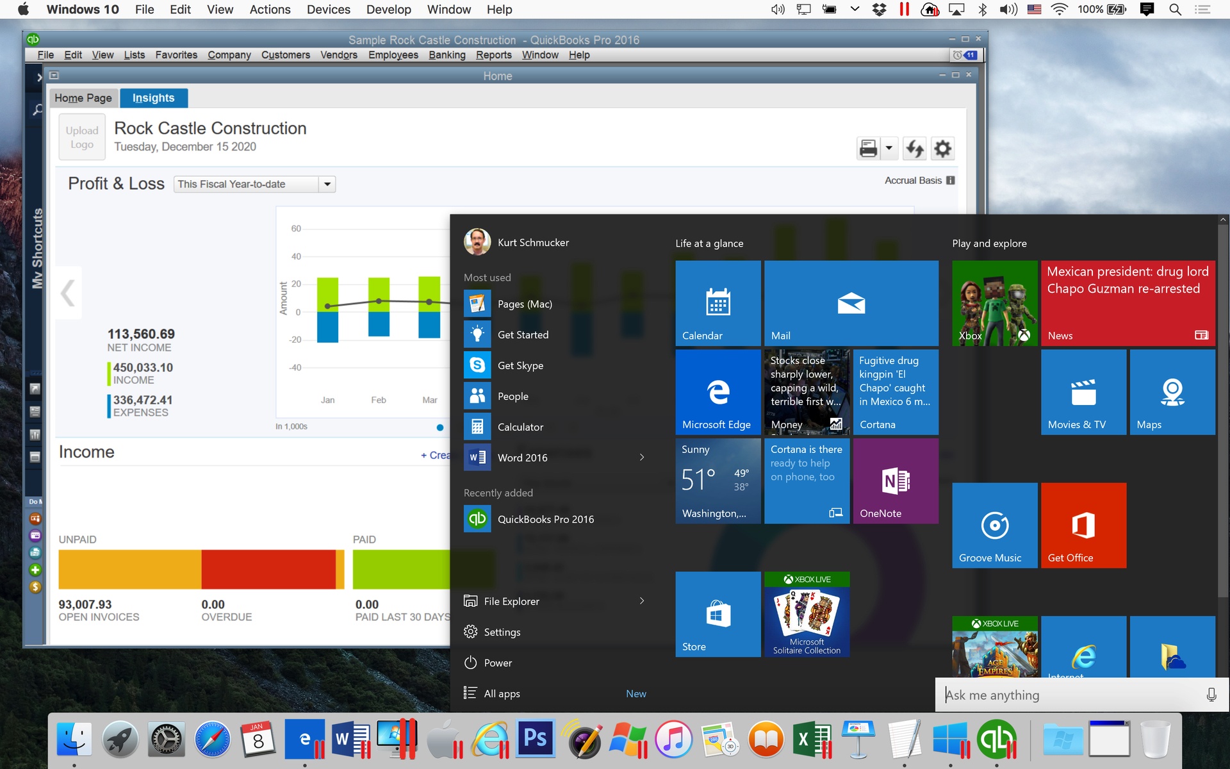Open the Banking menu in QuickBooks
This screenshot has height=769, width=1230.
click(447, 55)
